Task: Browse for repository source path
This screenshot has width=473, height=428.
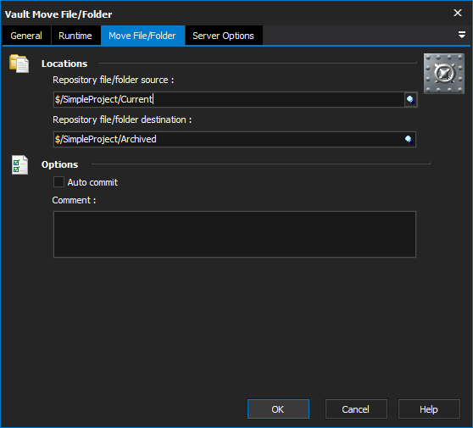Action: coord(410,99)
